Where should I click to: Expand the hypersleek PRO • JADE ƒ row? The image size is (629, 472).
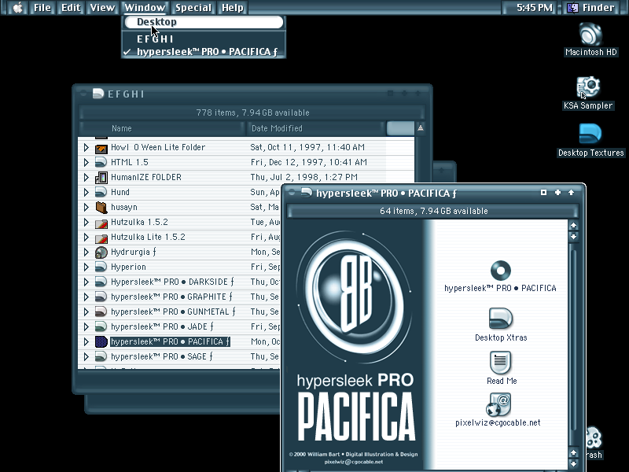(86, 326)
